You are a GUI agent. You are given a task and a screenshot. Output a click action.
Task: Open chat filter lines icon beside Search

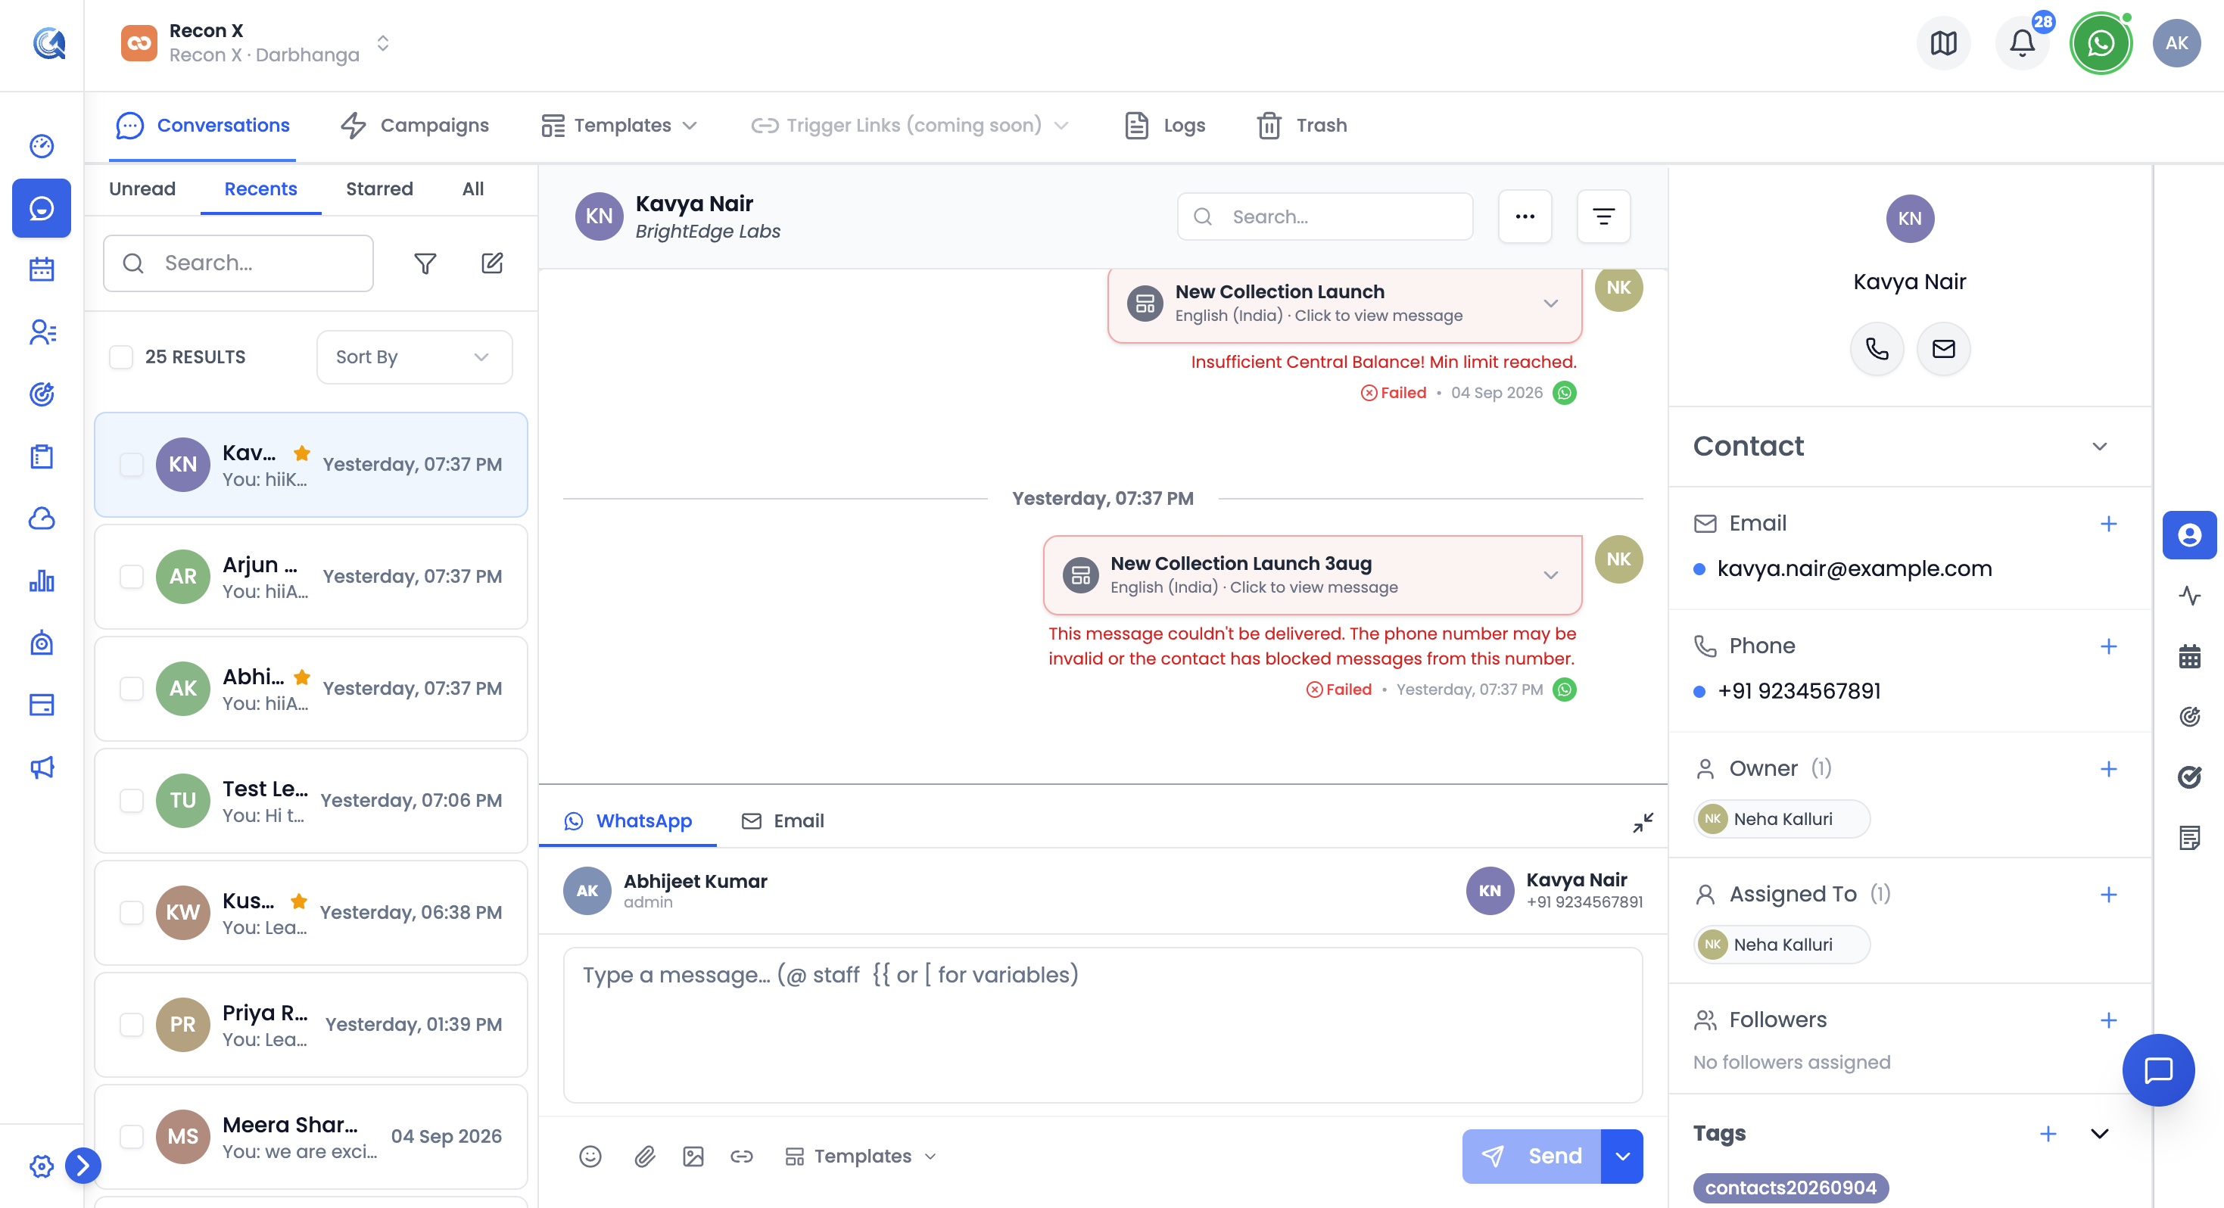(x=1603, y=216)
